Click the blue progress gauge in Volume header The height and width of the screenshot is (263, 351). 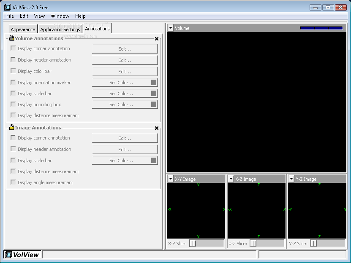(321, 28)
